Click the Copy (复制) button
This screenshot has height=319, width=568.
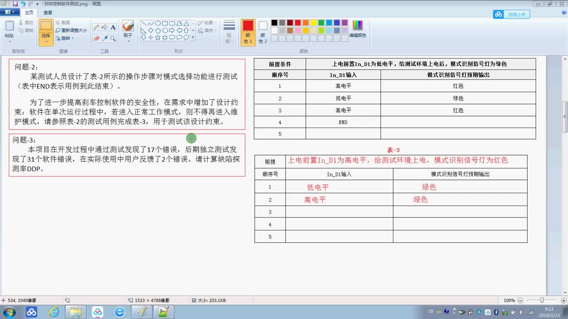(26, 30)
